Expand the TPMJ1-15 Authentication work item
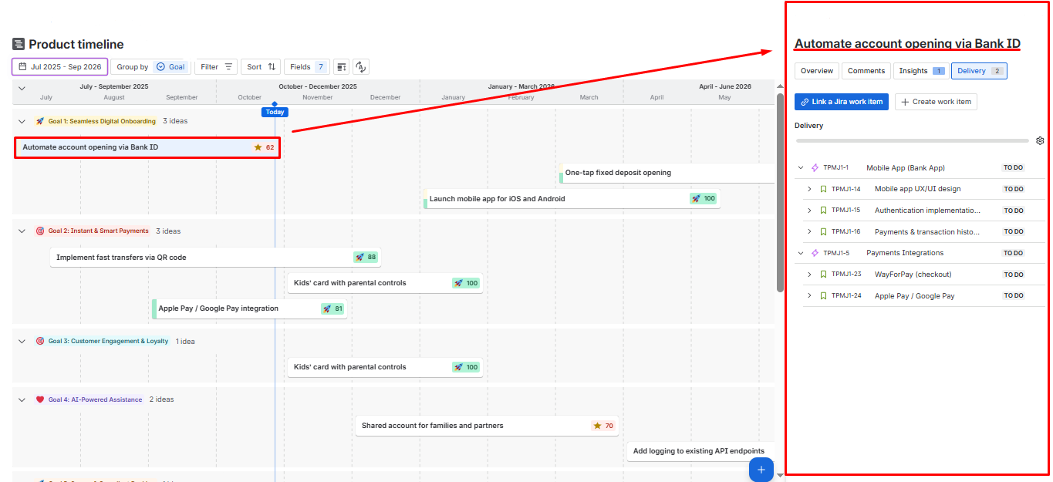 click(x=809, y=211)
